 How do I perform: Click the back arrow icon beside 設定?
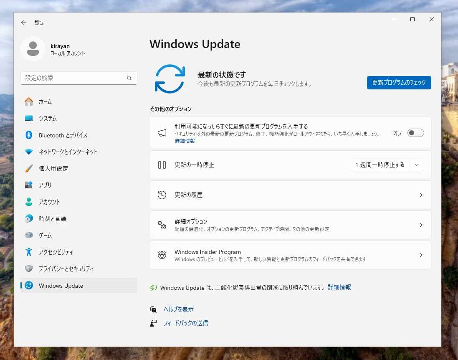(24, 23)
